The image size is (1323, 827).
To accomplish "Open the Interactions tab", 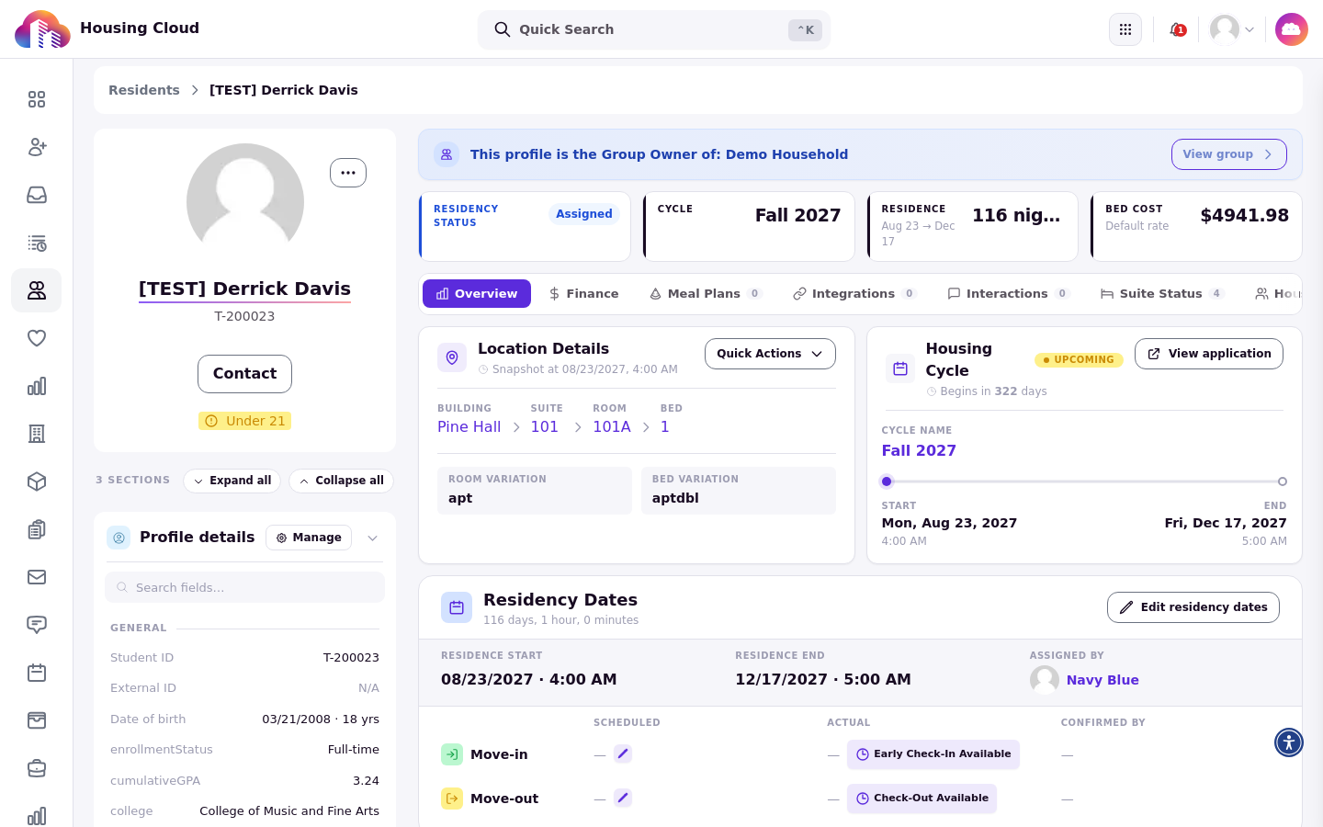I will (x=1008, y=294).
